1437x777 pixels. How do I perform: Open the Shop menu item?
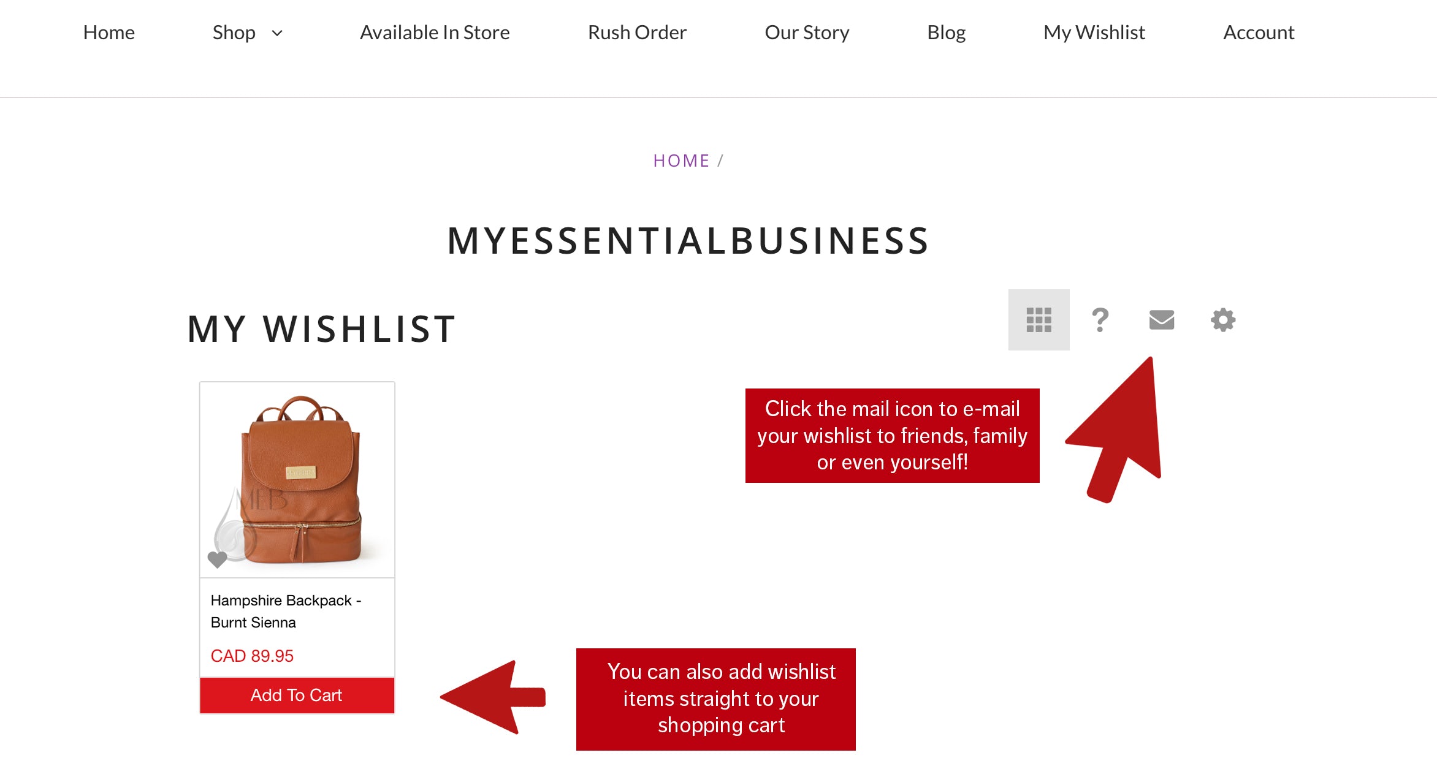pyautogui.click(x=234, y=32)
